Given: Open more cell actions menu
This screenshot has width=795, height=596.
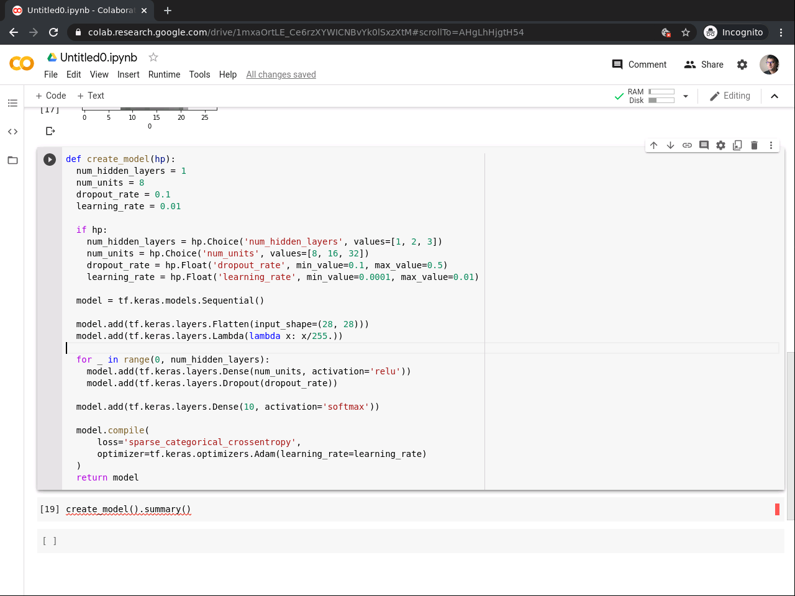Looking at the screenshot, I should point(771,145).
